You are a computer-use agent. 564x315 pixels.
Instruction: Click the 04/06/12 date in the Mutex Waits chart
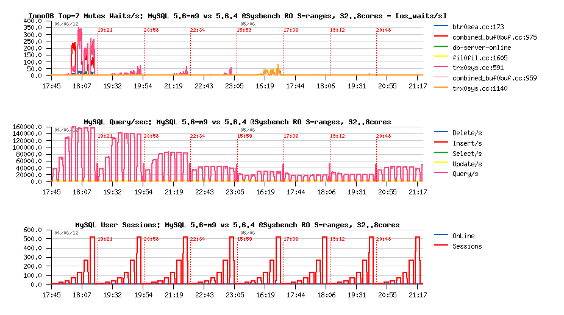(66, 24)
